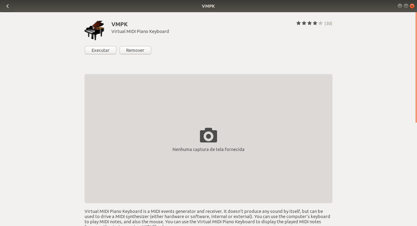Click the VMPK heading next to the piano

coord(120,24)
